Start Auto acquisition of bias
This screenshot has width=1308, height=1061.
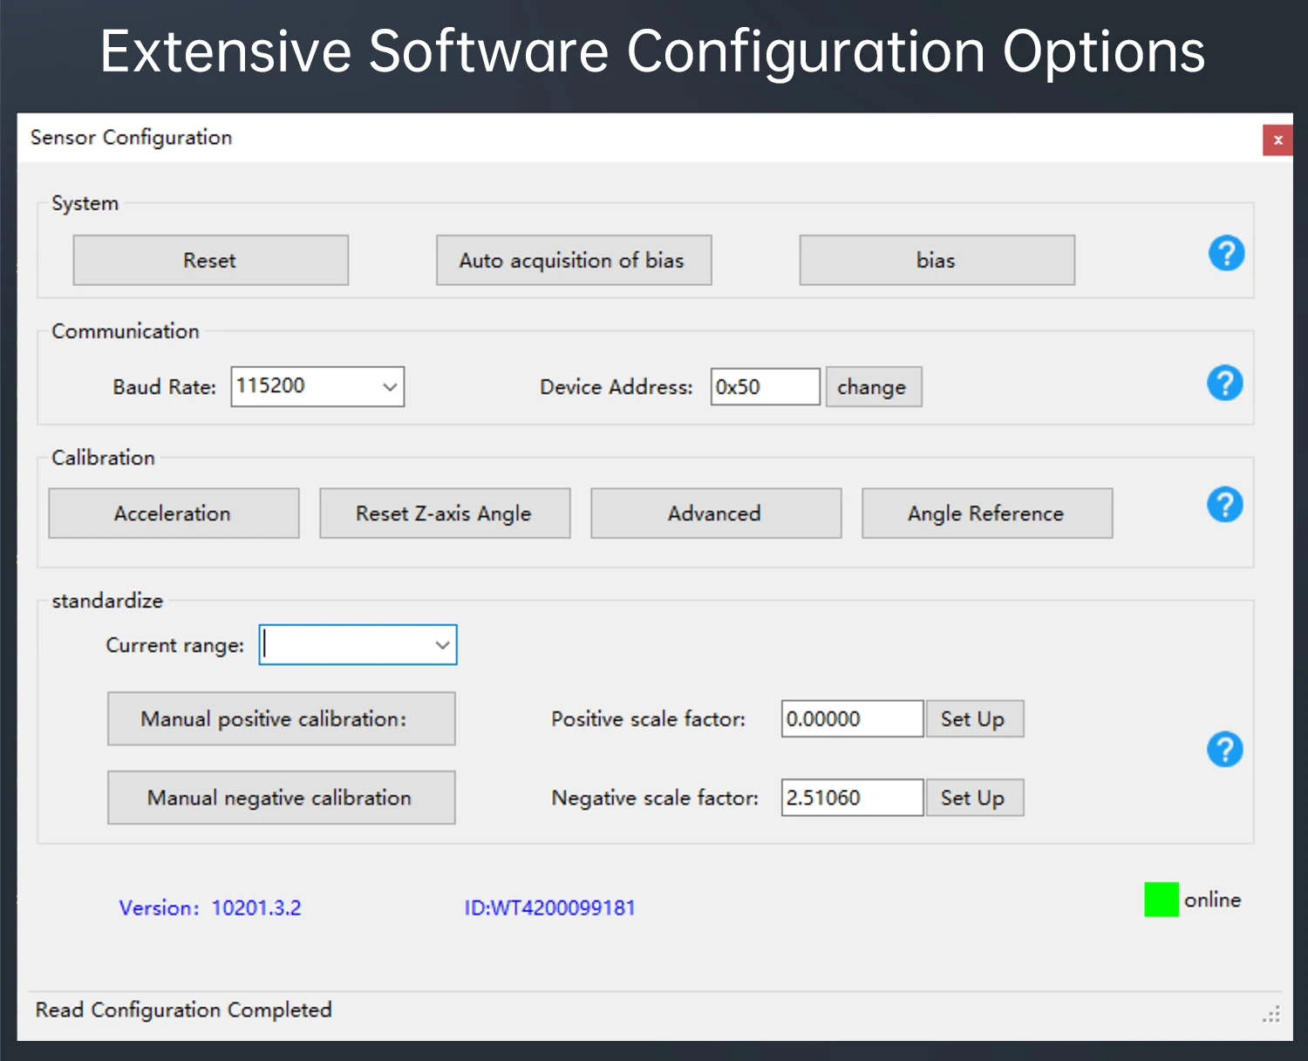(573, 261)
